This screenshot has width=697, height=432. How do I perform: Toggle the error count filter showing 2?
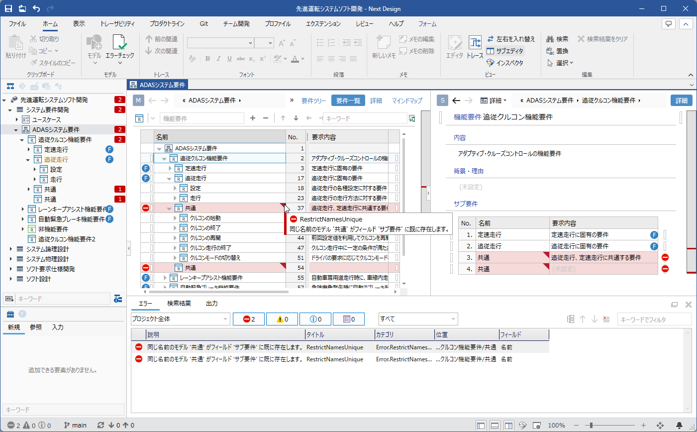[x=248, y=319]
